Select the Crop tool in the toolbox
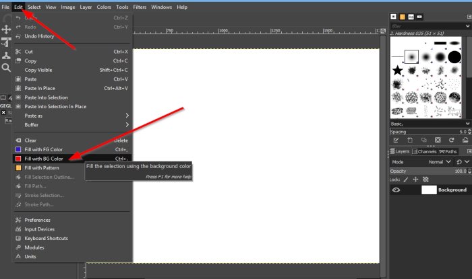This screenshot has width=472, height=279. (x=6, y=42)
